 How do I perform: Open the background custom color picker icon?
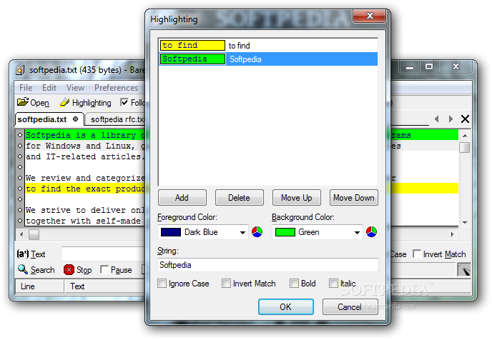(372, 232)
